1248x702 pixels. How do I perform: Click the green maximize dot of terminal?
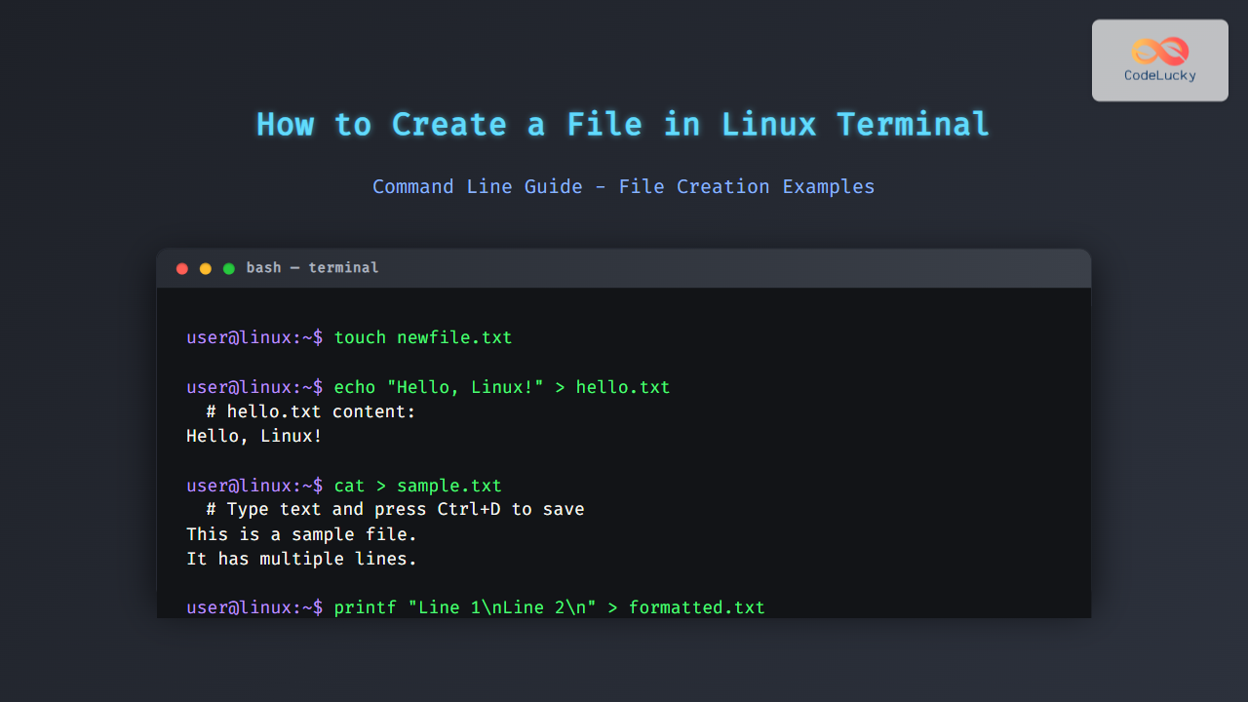[x=229, y=268]
